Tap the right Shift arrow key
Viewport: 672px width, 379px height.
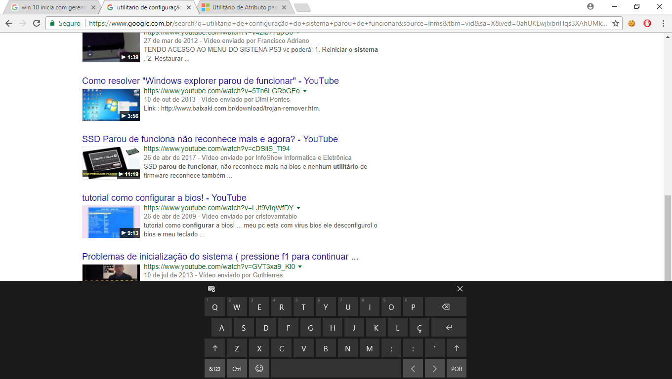456,348
